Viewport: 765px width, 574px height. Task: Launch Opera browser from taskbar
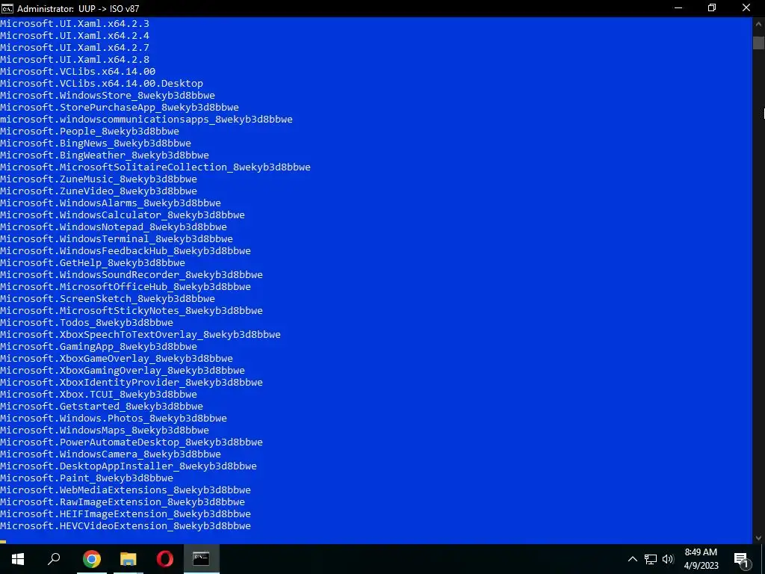[x=165, y=559]
